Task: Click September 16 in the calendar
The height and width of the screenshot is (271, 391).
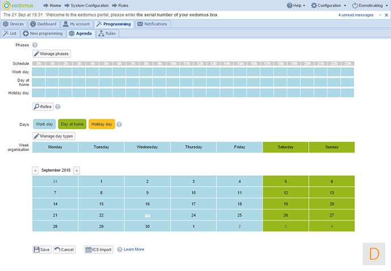Action: click(147, 204)
